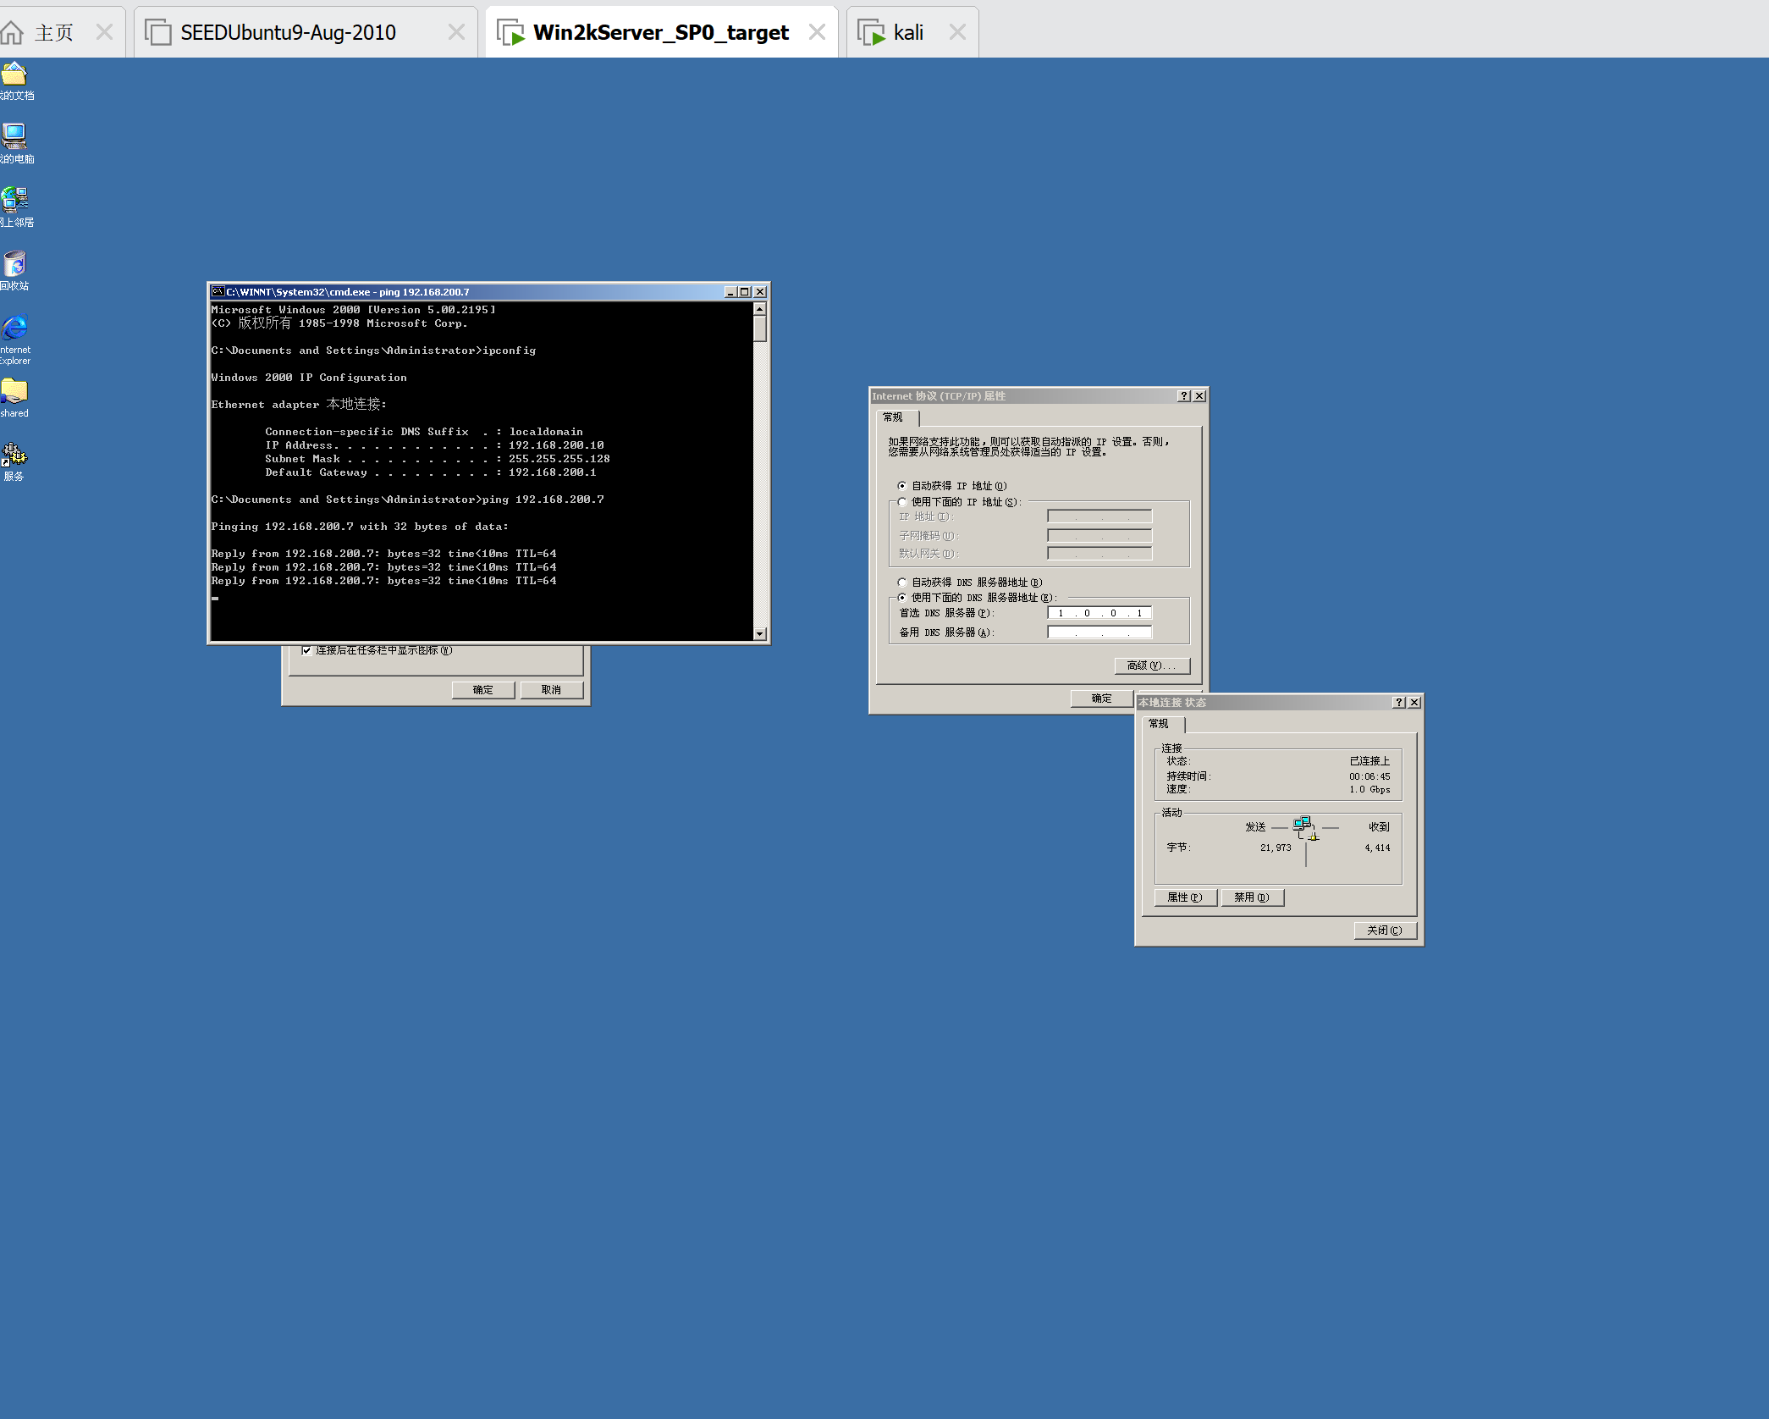Select obtain DNS server address automatically
The width and height of the screenshot is (1769, 1419).
(902, 583)
